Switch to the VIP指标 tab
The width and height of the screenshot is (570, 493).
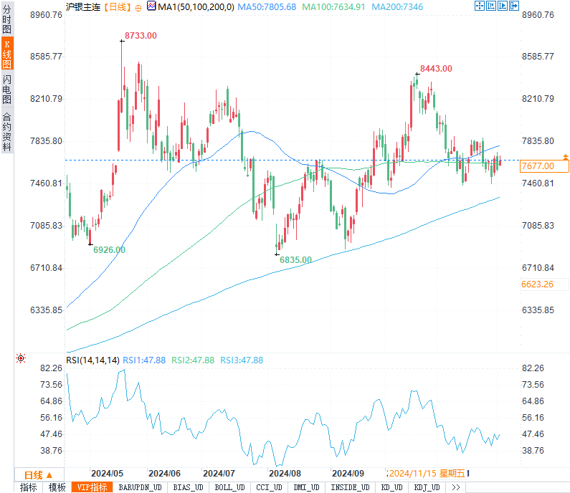[92, 487]
